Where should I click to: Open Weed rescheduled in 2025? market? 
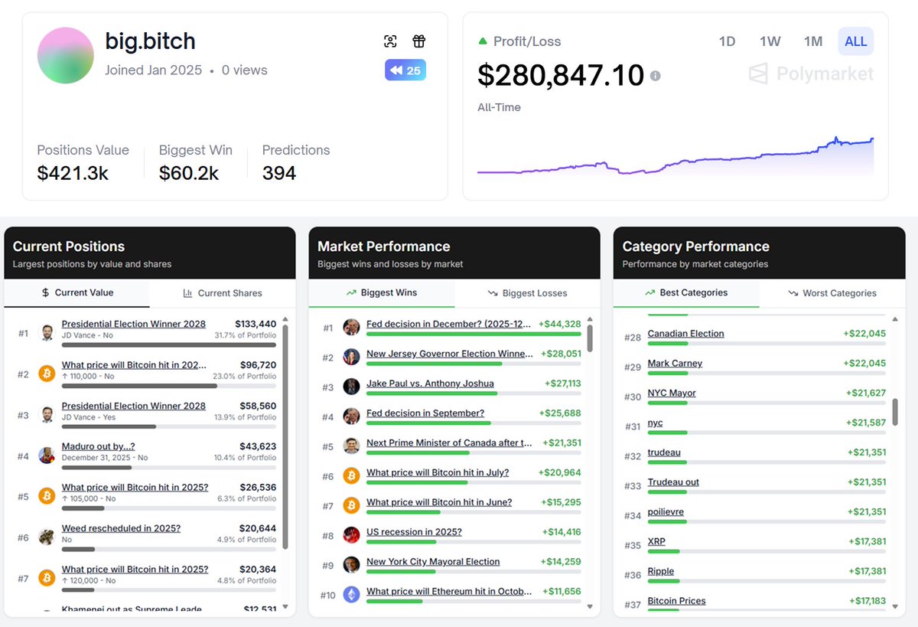122,528
